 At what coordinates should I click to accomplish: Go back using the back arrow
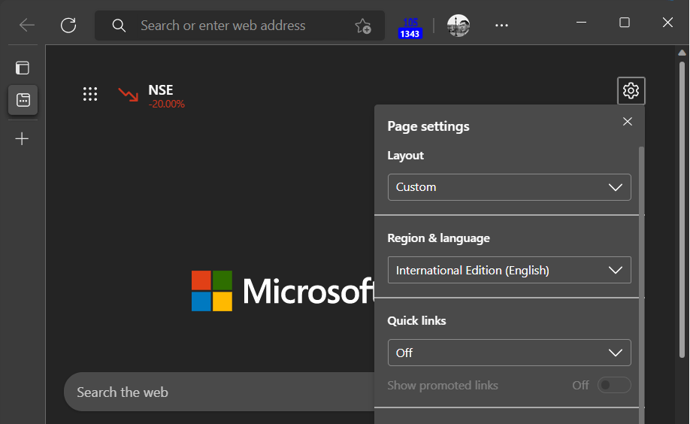[27, 25]
